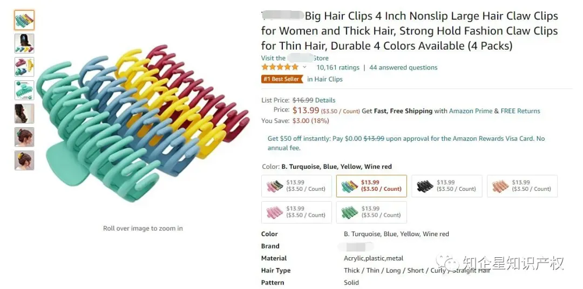The width and height of the screenshot is (583, 289).
Task: Click the five-star rating icons
Action: [x=280, y=67]
